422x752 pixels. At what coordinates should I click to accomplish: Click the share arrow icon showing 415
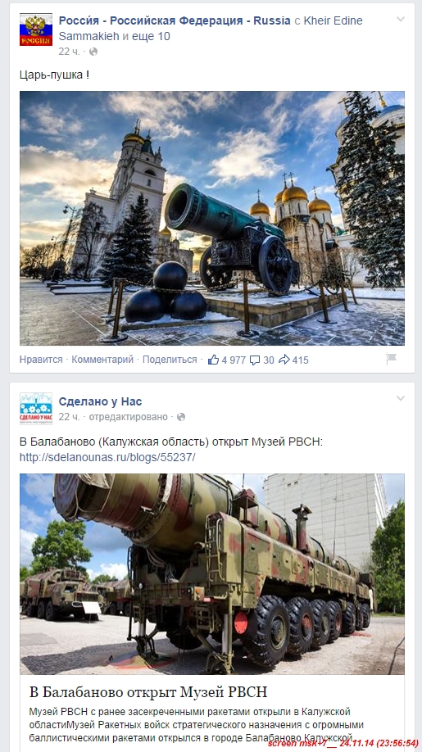pos(284,360)
